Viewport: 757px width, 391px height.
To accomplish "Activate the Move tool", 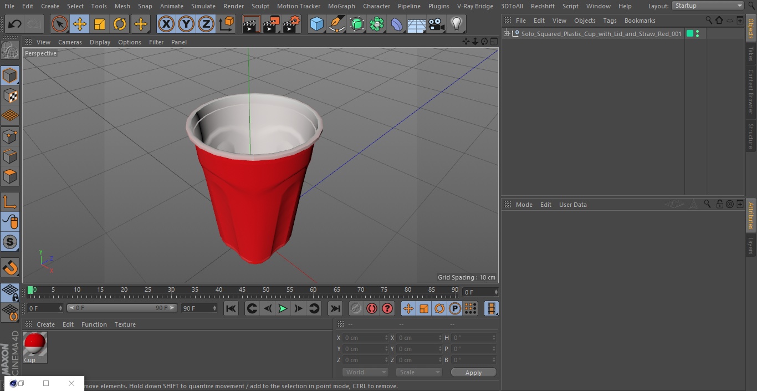I will pyautogui.click(x=80, y=24).
